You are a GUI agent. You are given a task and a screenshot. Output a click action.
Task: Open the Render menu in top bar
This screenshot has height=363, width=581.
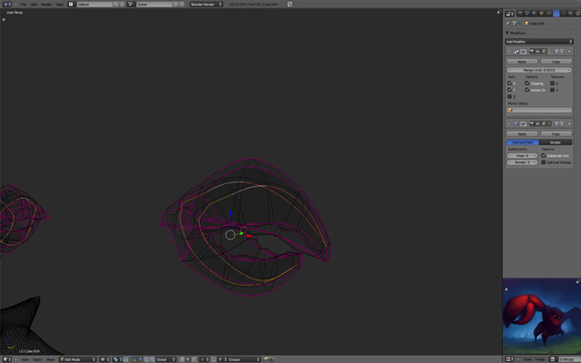[x=46, y=4]
